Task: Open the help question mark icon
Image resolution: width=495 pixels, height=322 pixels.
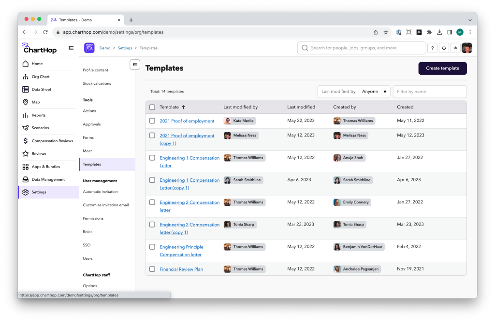Action: pyautogui.click(x=432, y=48)
